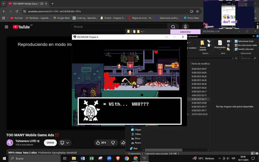Open the YouTube bookmark
The image size is (259, 162).
click(x=16, y=18)
